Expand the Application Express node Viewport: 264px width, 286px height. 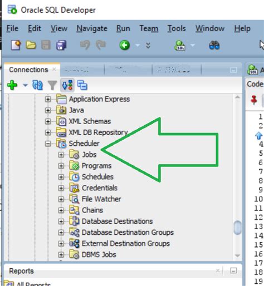coord(48,99)
